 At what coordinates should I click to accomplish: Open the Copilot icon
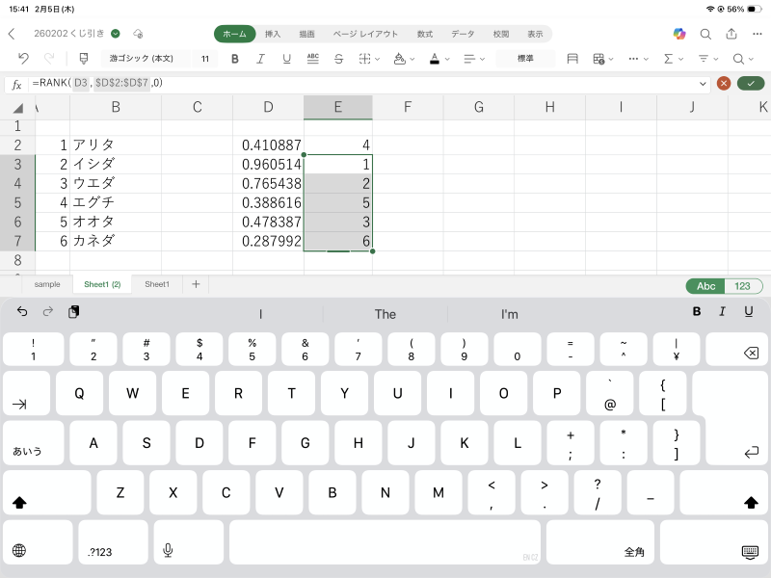click(x=679, y=34)
